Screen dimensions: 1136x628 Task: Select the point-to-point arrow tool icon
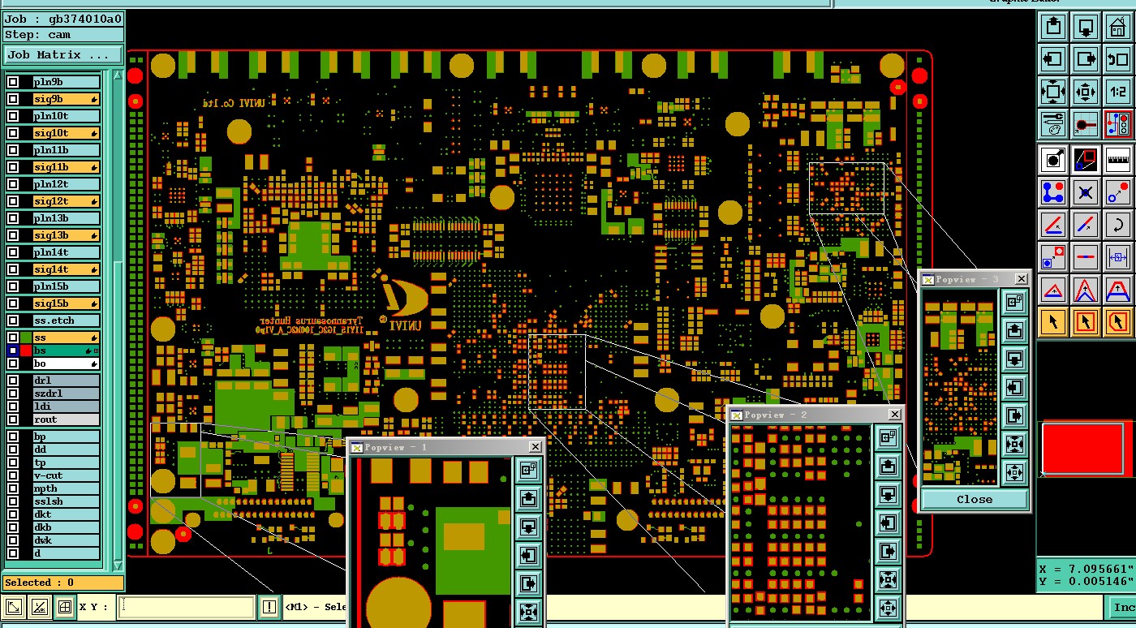[x=1118, y=192]
